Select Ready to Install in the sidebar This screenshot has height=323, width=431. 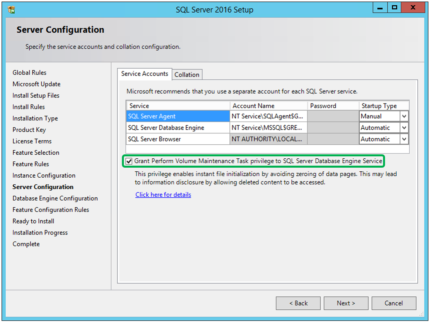33,221
